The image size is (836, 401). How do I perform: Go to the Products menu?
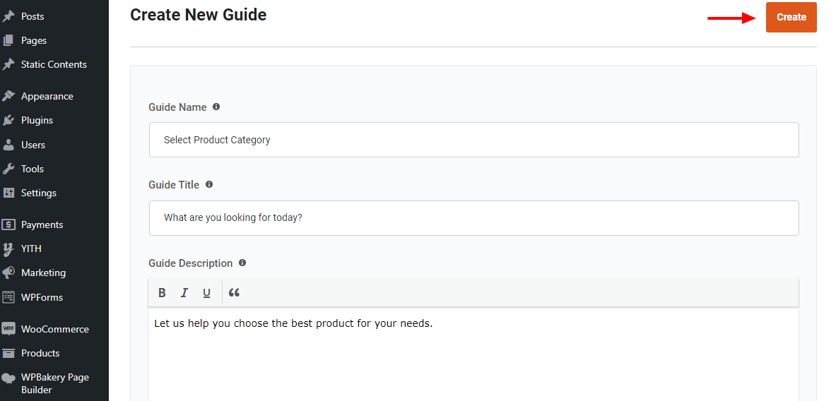pyautogui.click(x=40, y=353)
